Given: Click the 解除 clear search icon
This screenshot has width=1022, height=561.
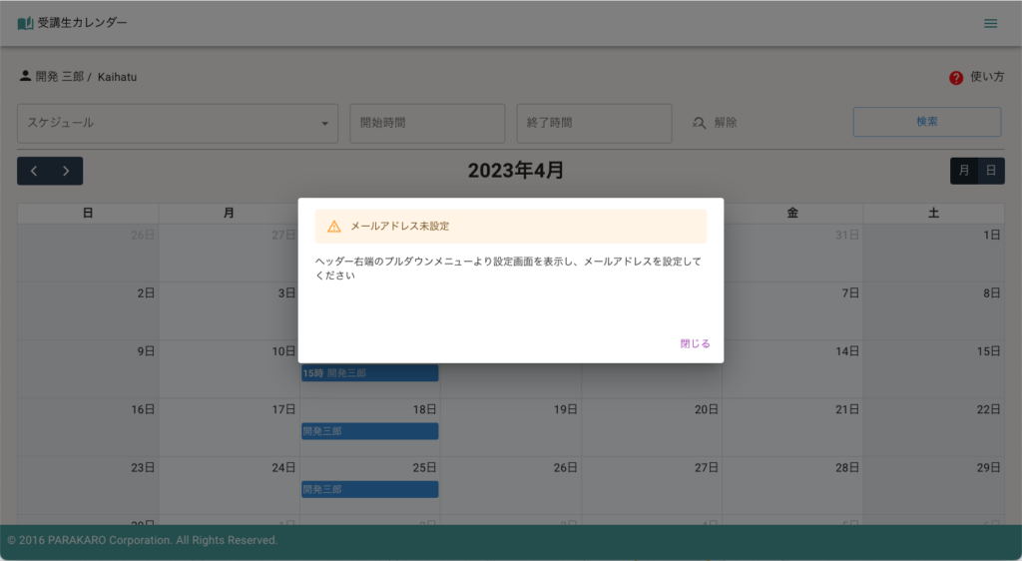Looking at the screenshot, I should click(x=700, y=123).
